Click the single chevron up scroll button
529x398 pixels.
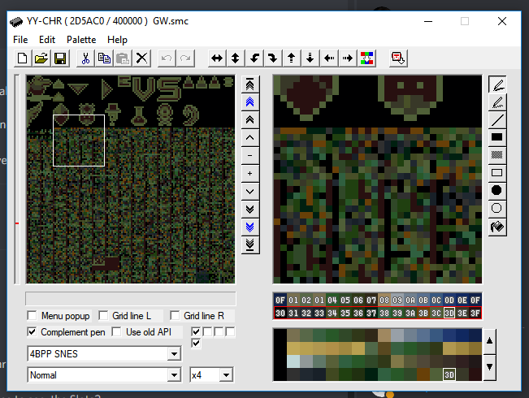coord(250,137)
